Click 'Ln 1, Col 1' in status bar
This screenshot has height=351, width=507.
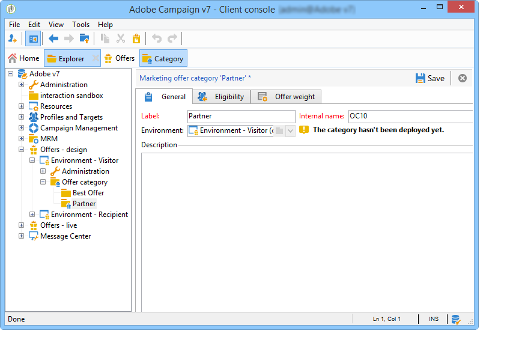(x=386, y=319)
